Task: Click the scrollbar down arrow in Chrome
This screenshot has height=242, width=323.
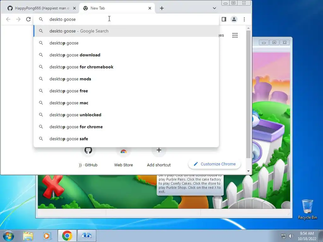Action: click(248, 171)
